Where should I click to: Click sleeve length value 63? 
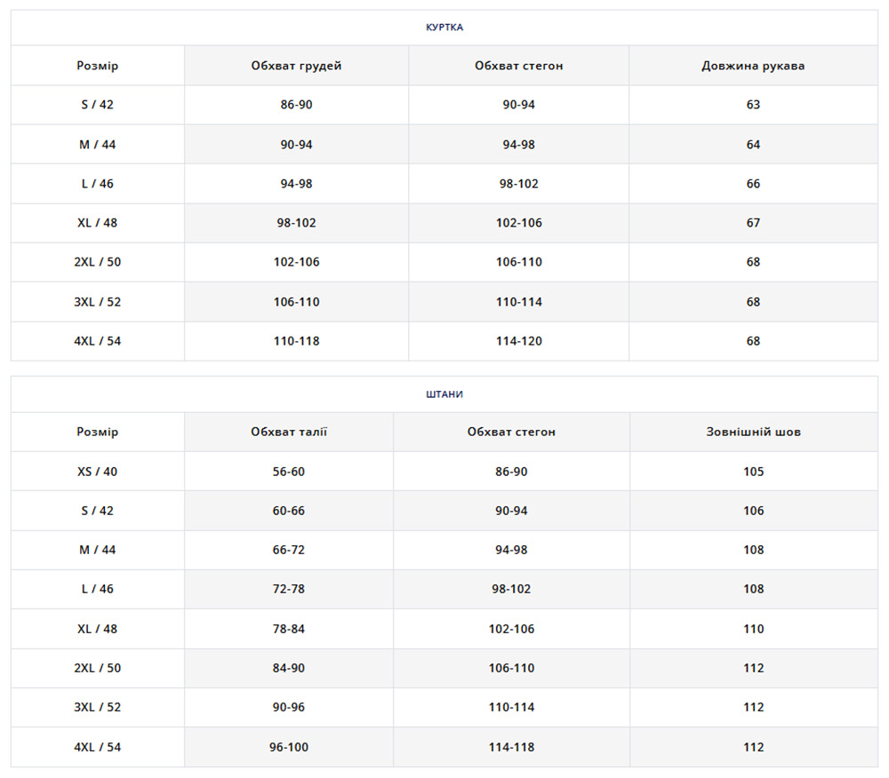(753, 105)
